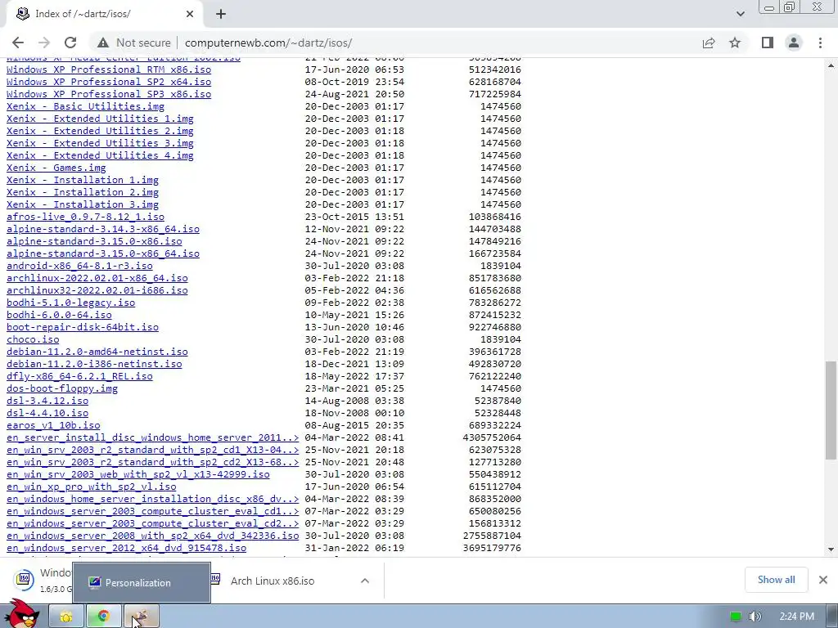Open the Angry Birds start button
The image size is (838, 628).
tap(21, 614)
